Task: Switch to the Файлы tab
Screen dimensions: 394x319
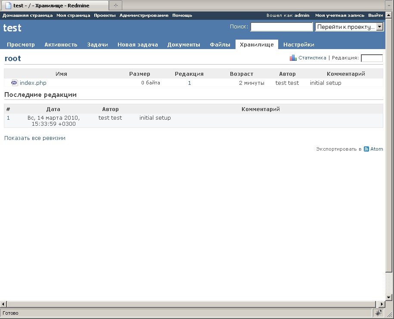Action: [x=220, y=45]
